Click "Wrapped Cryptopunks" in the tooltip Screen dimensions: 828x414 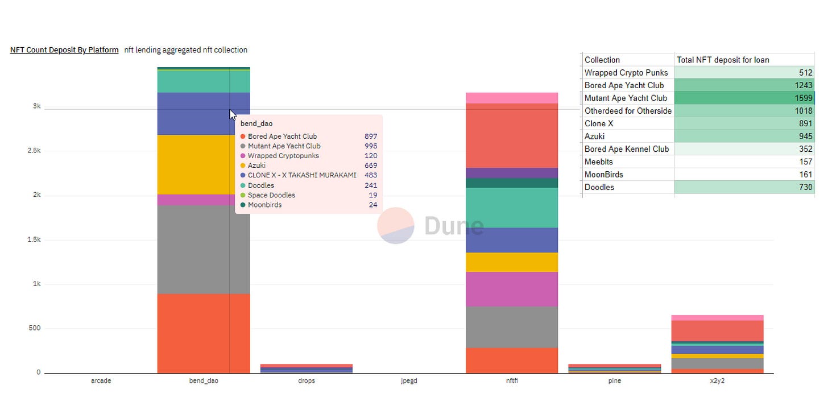click(283, 156)
